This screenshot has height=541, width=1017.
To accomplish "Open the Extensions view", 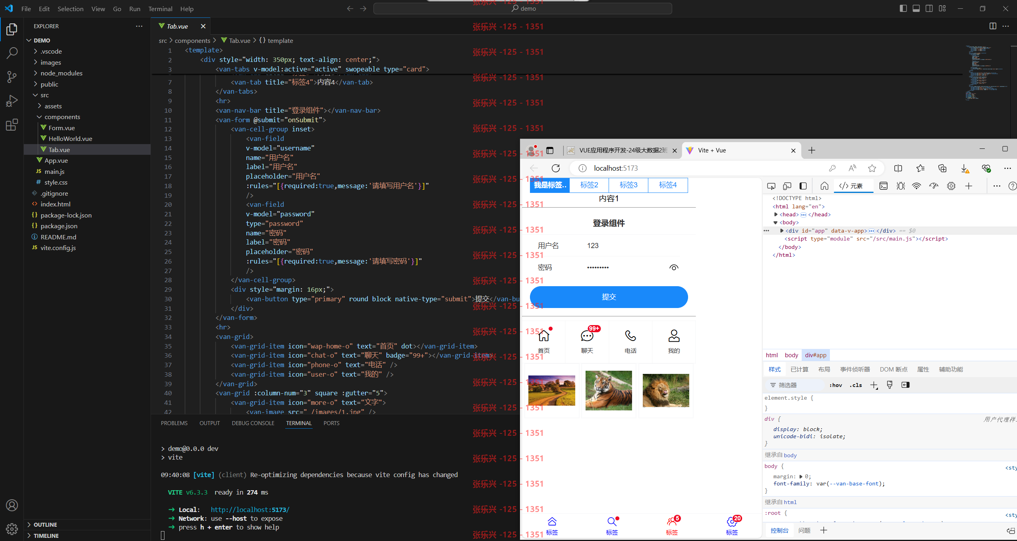I will [12, 125].
